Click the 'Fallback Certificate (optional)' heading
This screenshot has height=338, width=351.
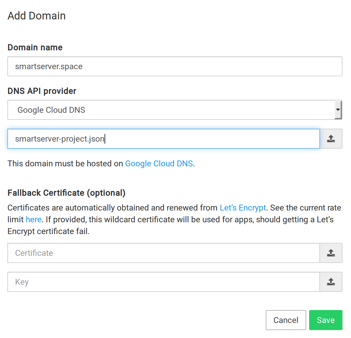(66, 193)
